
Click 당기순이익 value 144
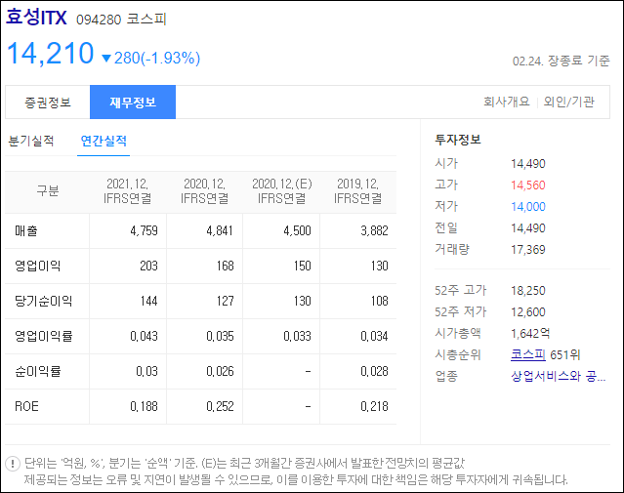(x=148, y=301)
